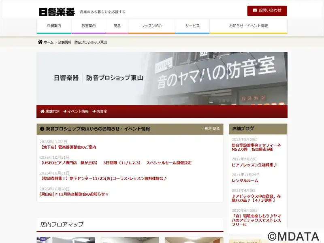Click the home icon in breadcrumb
The width and height of the screenshot is (324, 243).
(40, 42)
